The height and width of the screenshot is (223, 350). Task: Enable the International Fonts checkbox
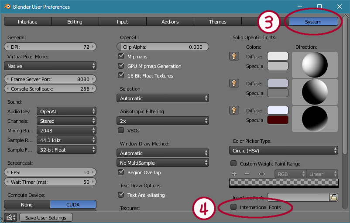pos(234,207)
